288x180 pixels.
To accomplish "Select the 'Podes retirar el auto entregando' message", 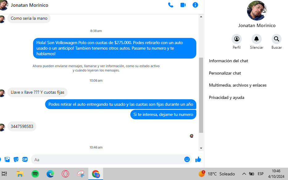I will click(x=121, y=104).
